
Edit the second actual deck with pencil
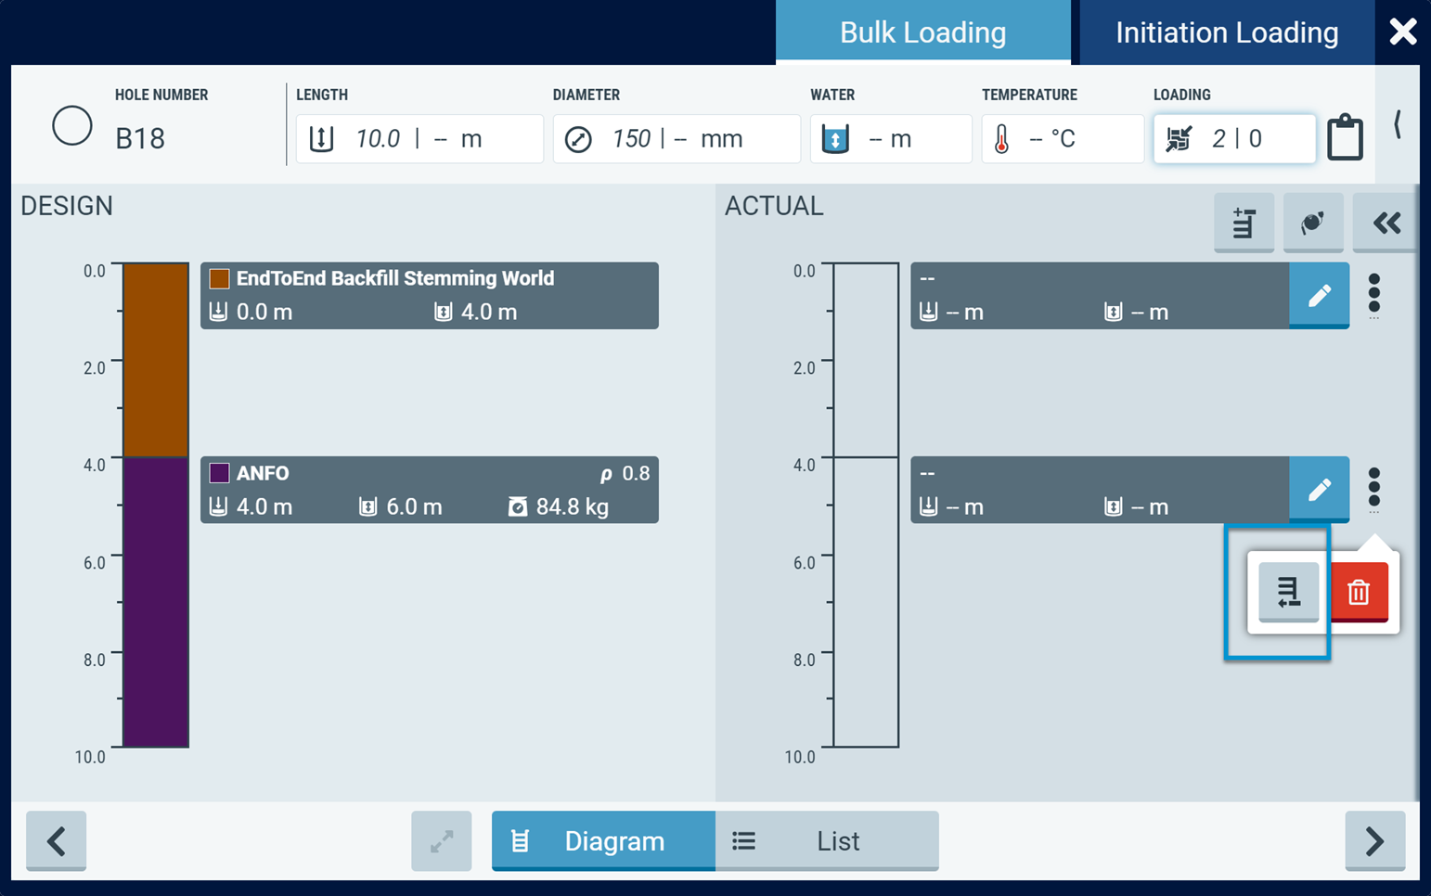[1319, 490]
